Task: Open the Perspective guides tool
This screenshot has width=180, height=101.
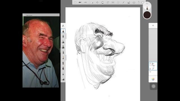Action: coord(134,2)
